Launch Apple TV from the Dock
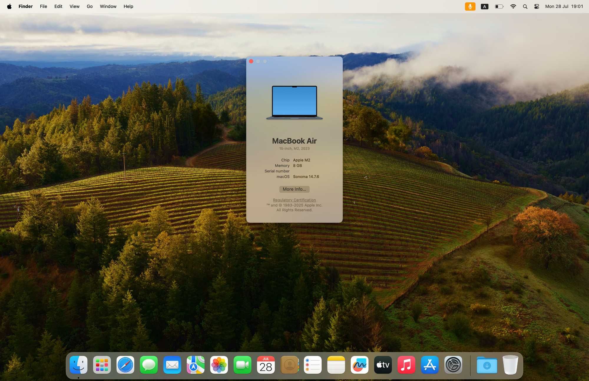Screen dimensions: 589x381 [x=383, y=365]
